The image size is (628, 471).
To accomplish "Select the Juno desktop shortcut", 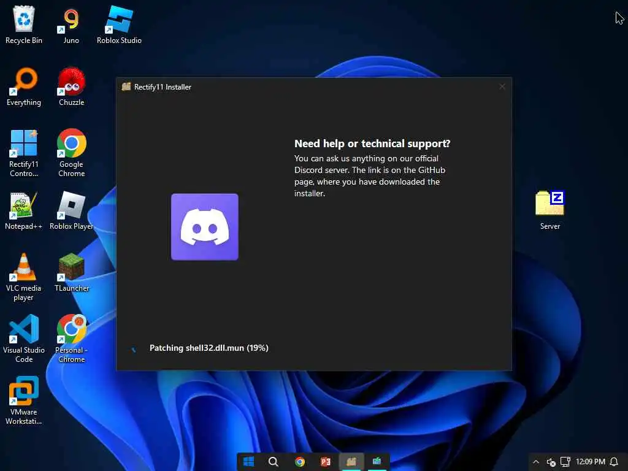I will [71, 25].
